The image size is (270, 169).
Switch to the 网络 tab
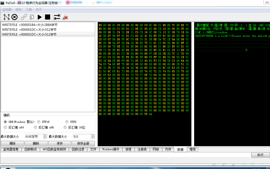point(156,149)
